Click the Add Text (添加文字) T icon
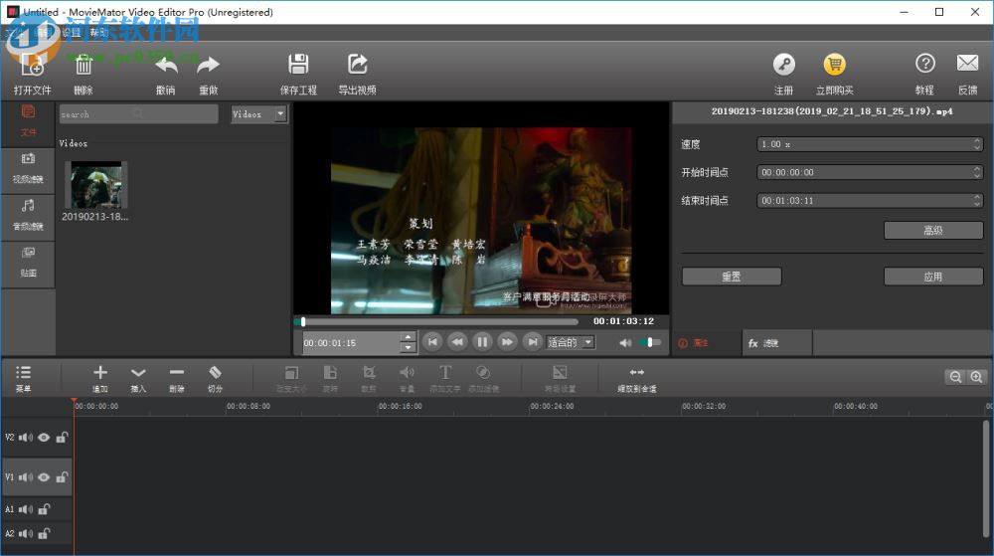The image size is (994, 556). pyautogui.click(x=445, y=373)
